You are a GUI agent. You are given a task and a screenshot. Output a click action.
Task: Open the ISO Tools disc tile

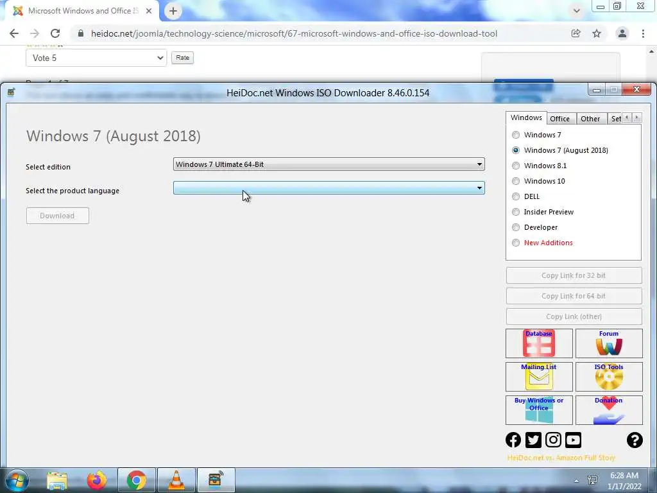pyautogui.click(x=609, y=376)
